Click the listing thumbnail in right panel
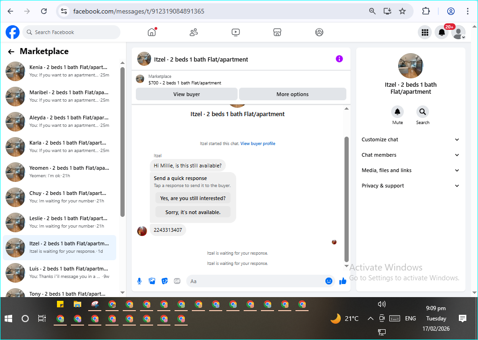Screen dimensions: 478x340 click(411, 66)
